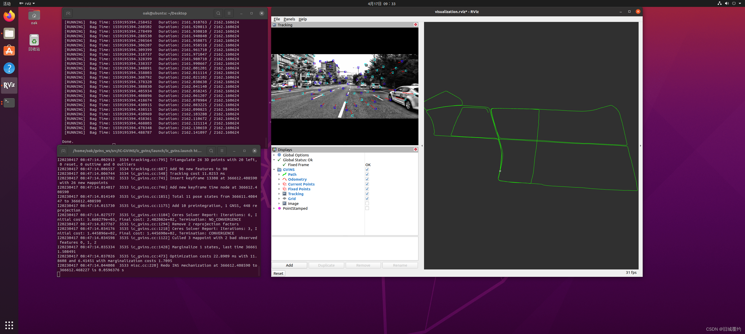Open Ubuntu Software from the dock

click(x=9, y=51)
